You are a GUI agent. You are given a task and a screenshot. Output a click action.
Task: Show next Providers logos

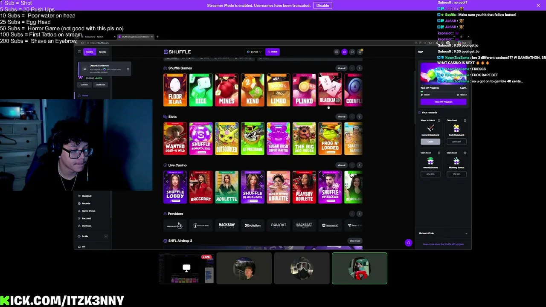359,214
